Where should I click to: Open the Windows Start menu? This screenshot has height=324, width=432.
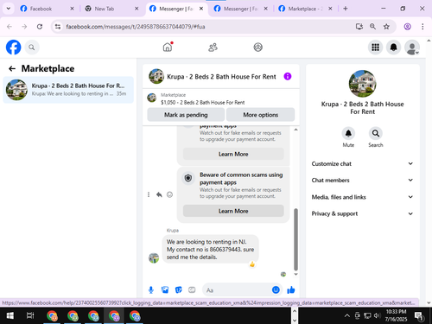(x=10, y=316)
